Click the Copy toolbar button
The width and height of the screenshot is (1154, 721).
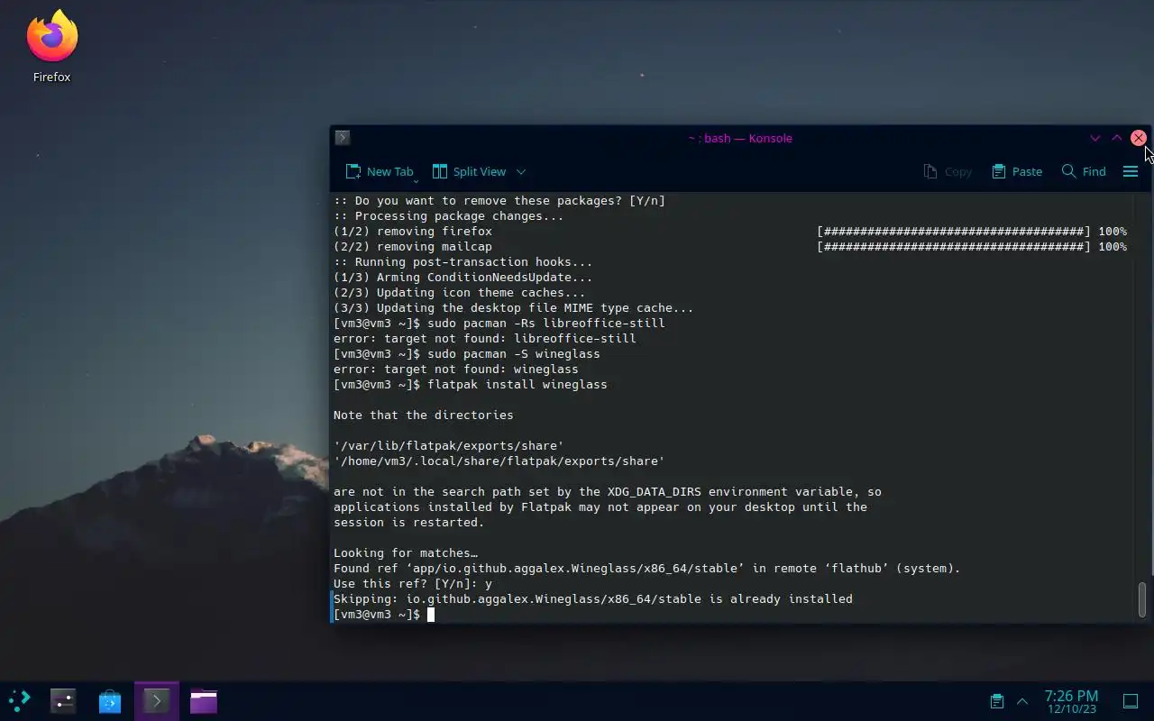[x=948, y=171]
